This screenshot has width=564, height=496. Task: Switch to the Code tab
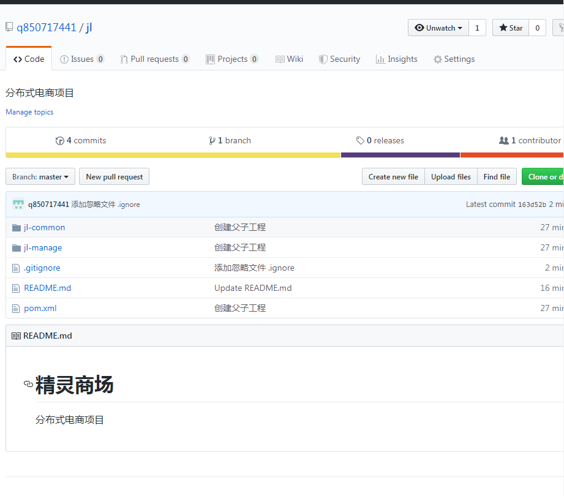[x=29, y=59]
